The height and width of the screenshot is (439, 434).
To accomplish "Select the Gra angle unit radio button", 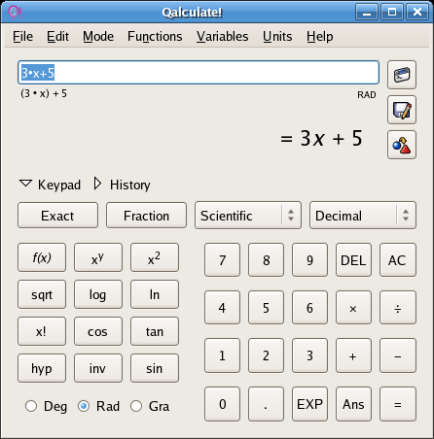I will [x=136, y=406].
